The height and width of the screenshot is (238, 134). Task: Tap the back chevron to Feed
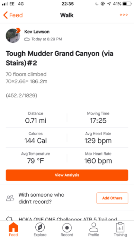pyautogui.click(x=5, y=15)
